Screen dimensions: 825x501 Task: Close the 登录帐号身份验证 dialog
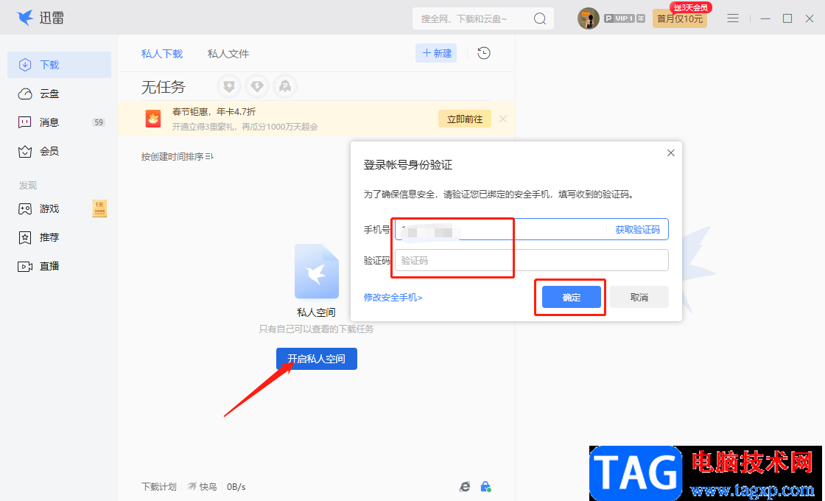point(671,153)
